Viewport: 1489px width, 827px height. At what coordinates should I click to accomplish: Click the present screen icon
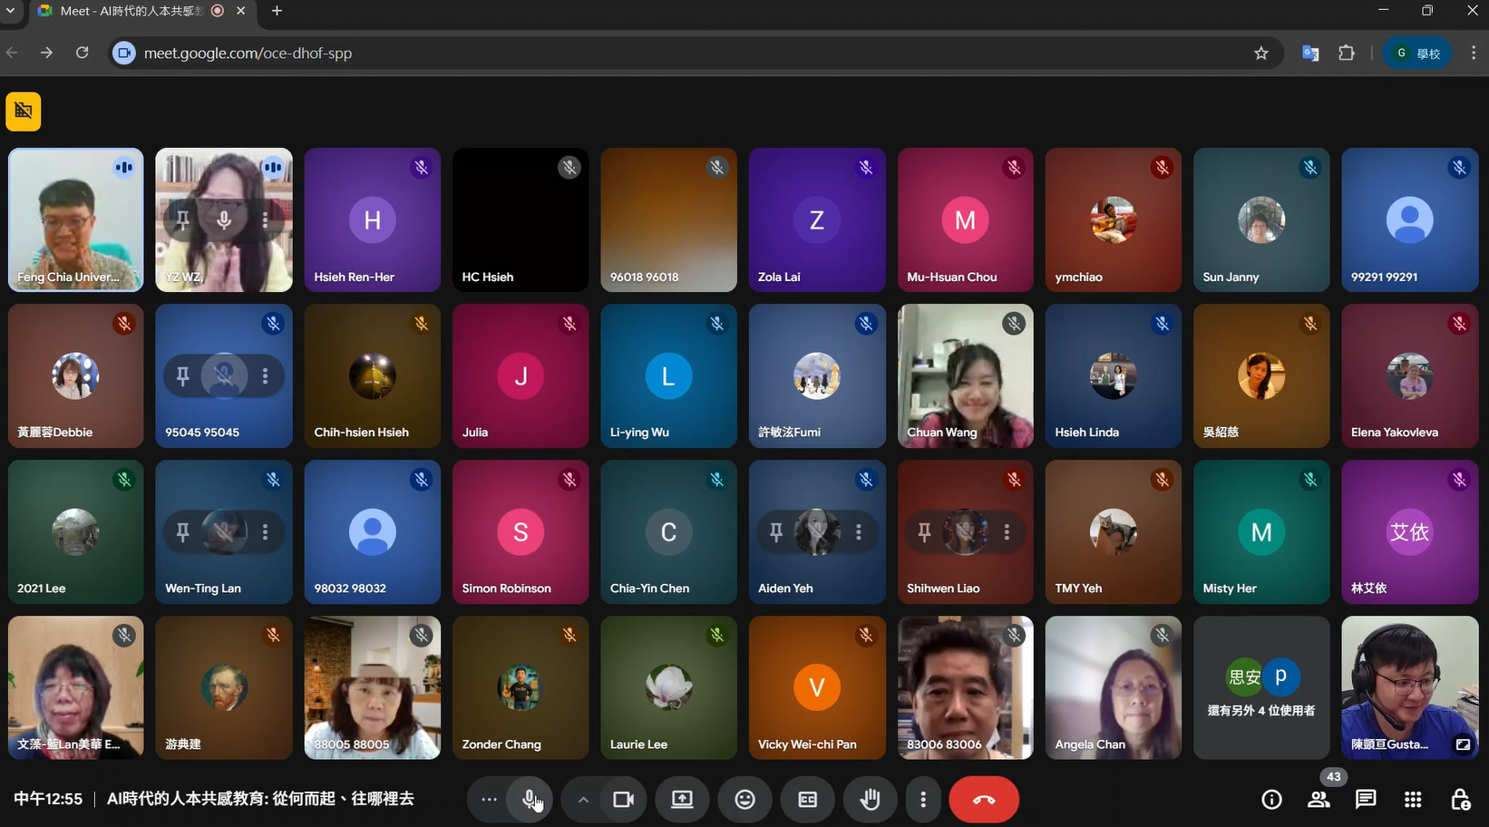pyautogui.click(x=682, y=799)
